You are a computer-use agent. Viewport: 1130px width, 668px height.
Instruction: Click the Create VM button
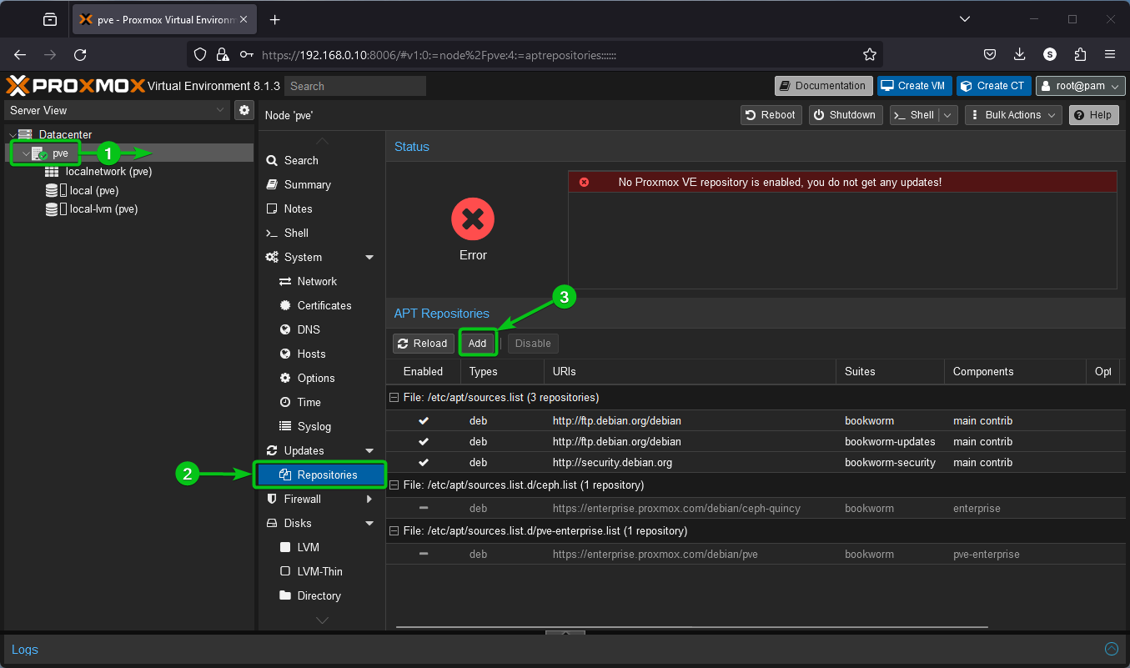point(914,86)
